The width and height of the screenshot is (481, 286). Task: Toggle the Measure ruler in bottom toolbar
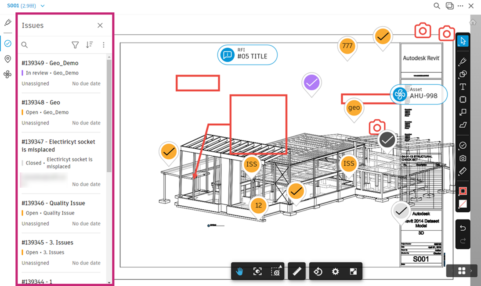[297, 271]
